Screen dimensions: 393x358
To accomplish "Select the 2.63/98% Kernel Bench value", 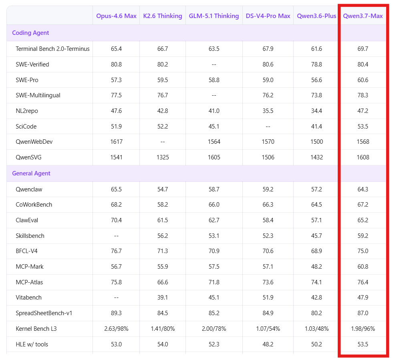I will [116, 328].
